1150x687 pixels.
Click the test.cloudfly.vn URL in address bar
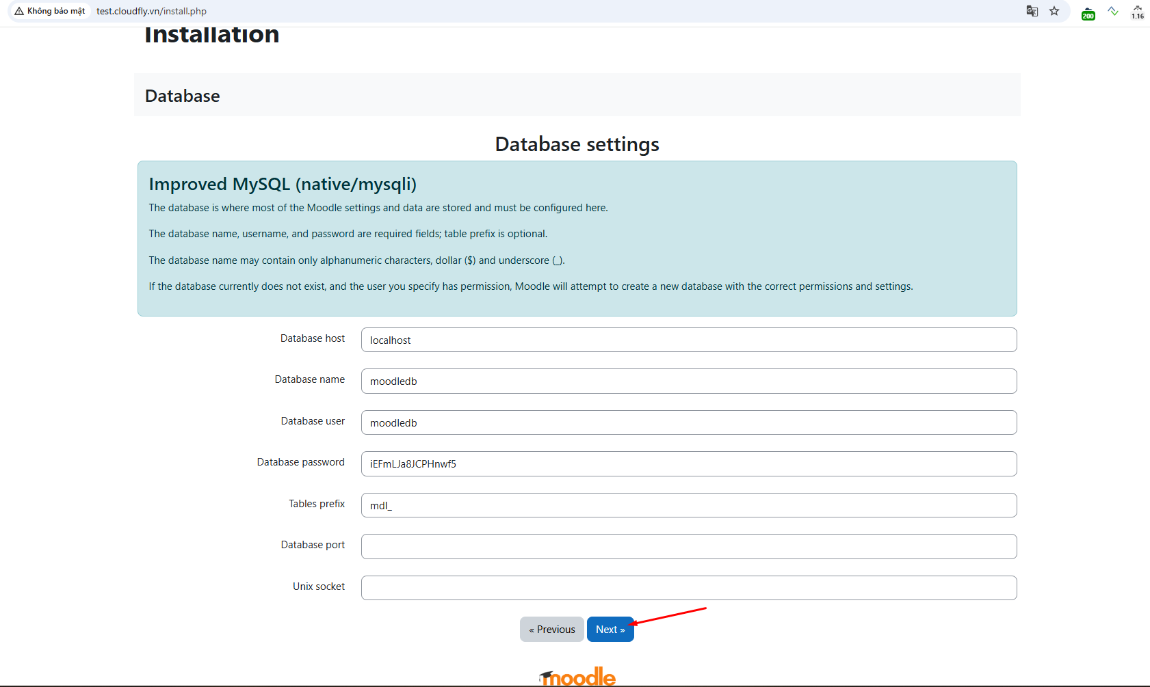coord(151,11)
